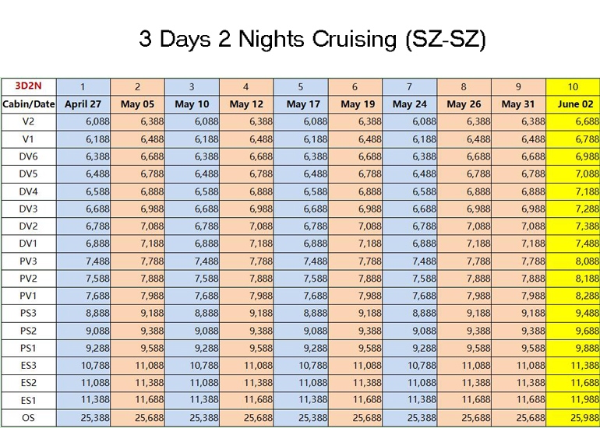This screenshot has width=600, height=428.
Task: Select the OS price under April 27
Action: pyautogui.click(x=83, y=418)
